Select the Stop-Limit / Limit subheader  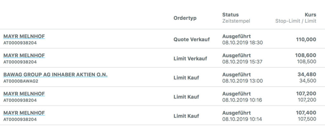tap(295, 21)
